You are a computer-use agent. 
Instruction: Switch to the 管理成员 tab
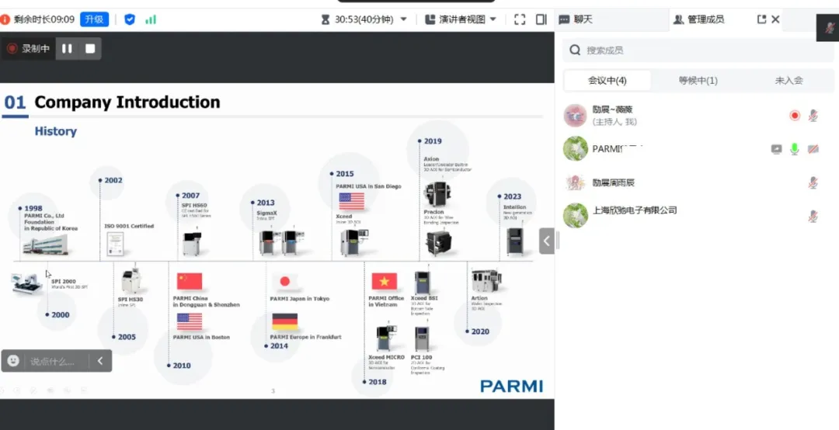click(698, 19)
